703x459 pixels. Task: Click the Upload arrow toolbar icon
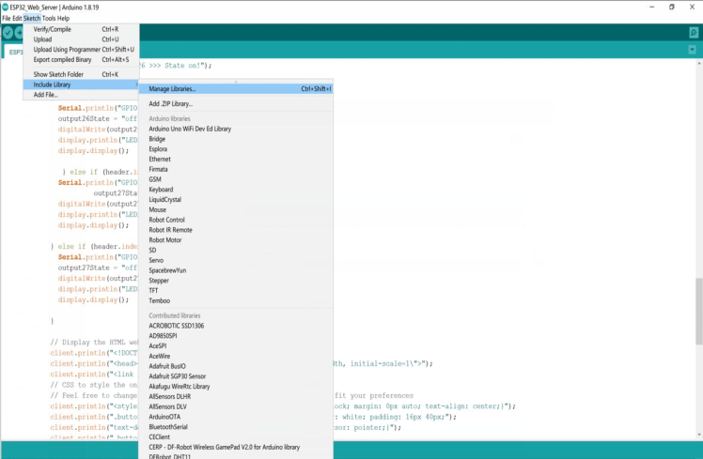pyautogui.click(x=20, y=32)
